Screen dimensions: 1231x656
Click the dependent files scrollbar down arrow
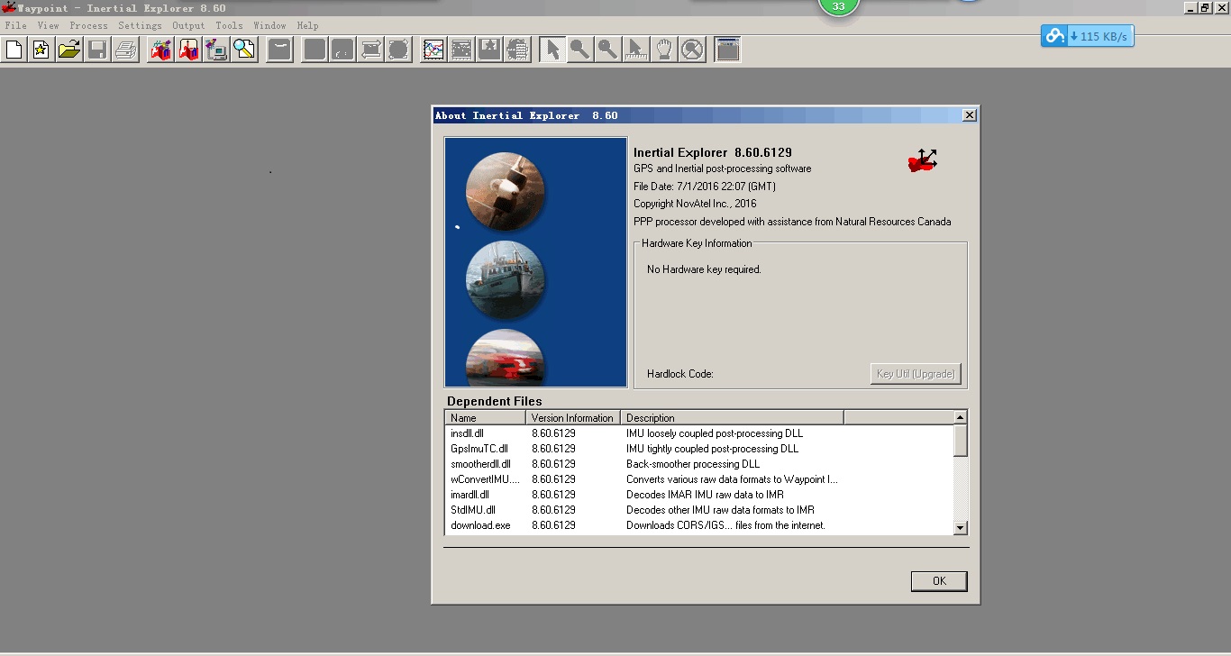(961, 528)
